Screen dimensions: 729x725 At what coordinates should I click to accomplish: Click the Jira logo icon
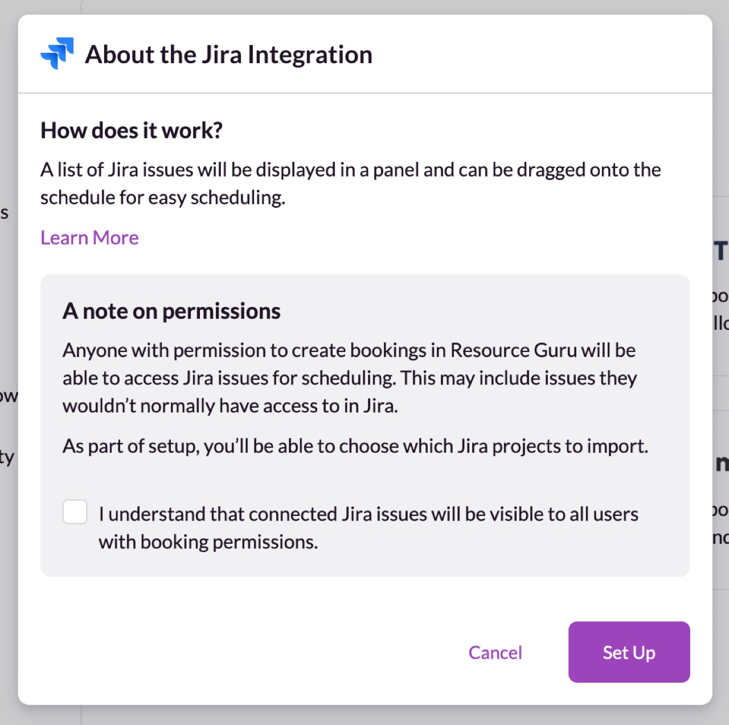[57, 54]
